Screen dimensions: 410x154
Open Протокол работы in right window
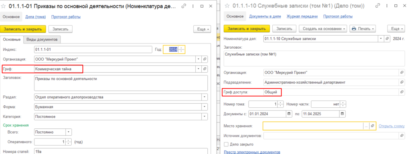tap(338, 16)
